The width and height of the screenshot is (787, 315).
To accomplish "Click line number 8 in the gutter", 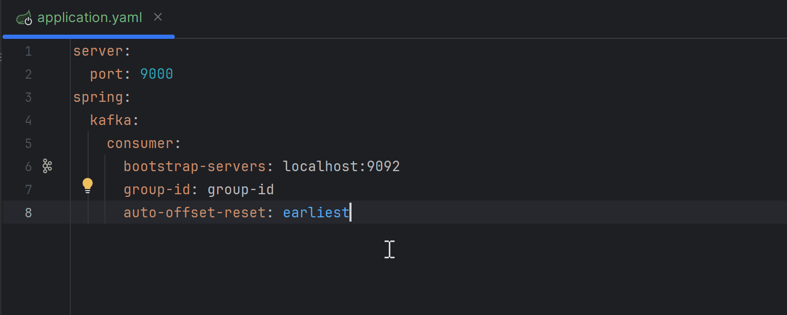I will pyautogui.click(x=28, y=212).
